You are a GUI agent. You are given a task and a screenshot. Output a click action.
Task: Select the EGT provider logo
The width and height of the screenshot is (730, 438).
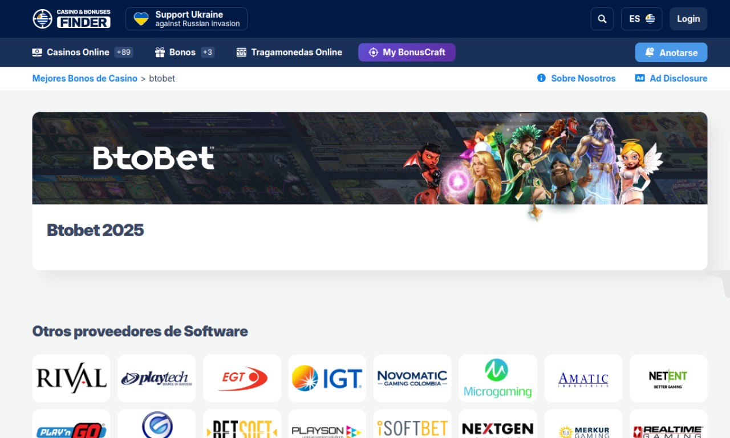(x=242, y=379)
